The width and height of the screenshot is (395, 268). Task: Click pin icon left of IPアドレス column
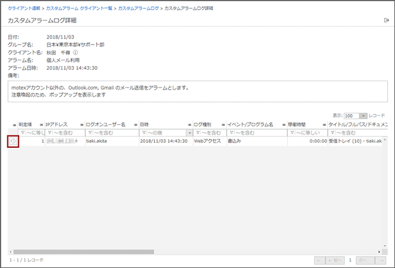[42, 124]
